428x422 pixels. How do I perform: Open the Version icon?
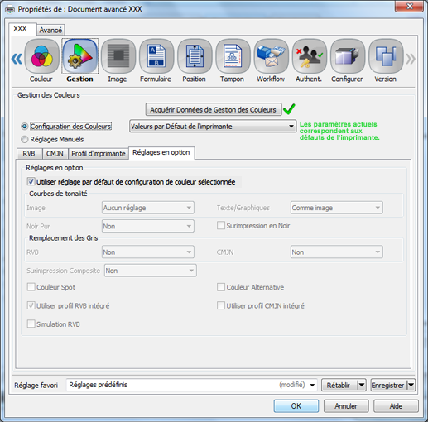[386, 56]
